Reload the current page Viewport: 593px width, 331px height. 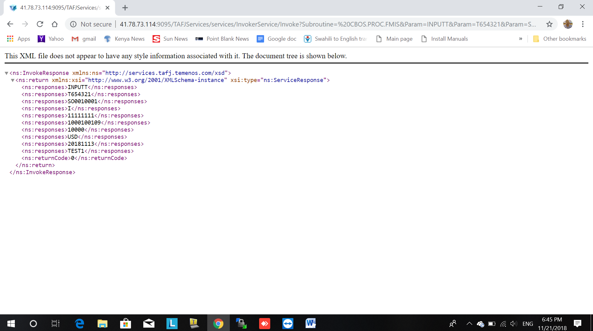pos(40,24)
